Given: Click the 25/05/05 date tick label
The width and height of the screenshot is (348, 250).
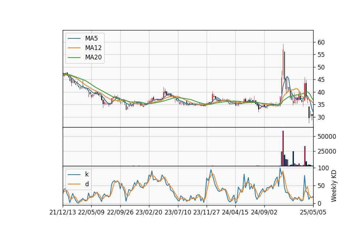Looking at the screenshot, I should point(313,213).
